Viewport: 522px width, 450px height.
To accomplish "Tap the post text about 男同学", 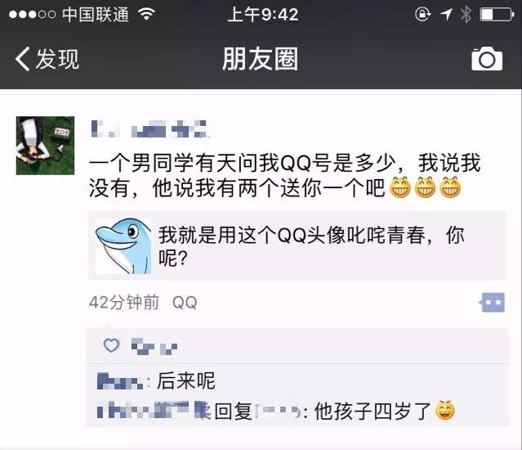I will tap(285, 175).
